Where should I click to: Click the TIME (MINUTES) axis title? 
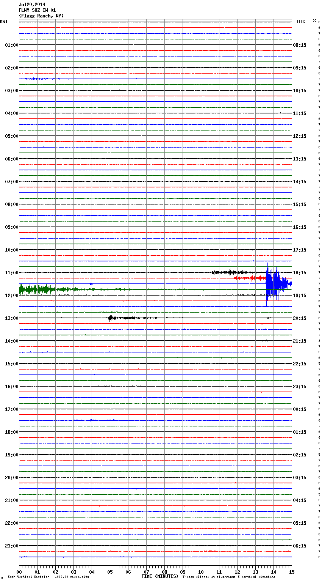tap(160, 576)
